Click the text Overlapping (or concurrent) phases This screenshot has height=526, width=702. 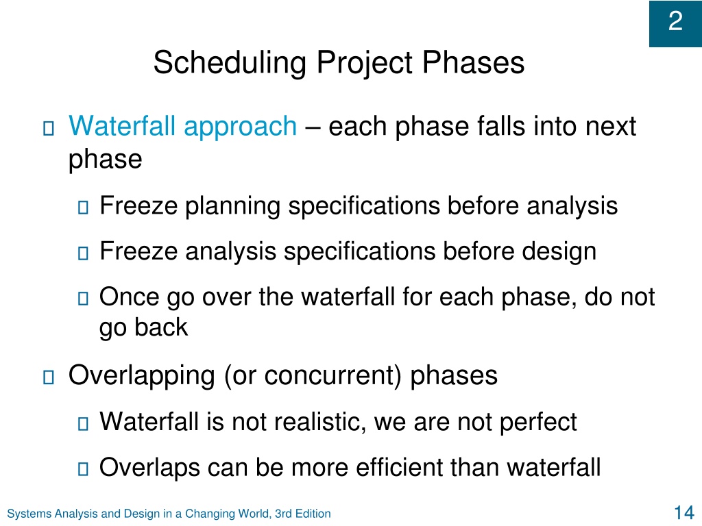283,376
